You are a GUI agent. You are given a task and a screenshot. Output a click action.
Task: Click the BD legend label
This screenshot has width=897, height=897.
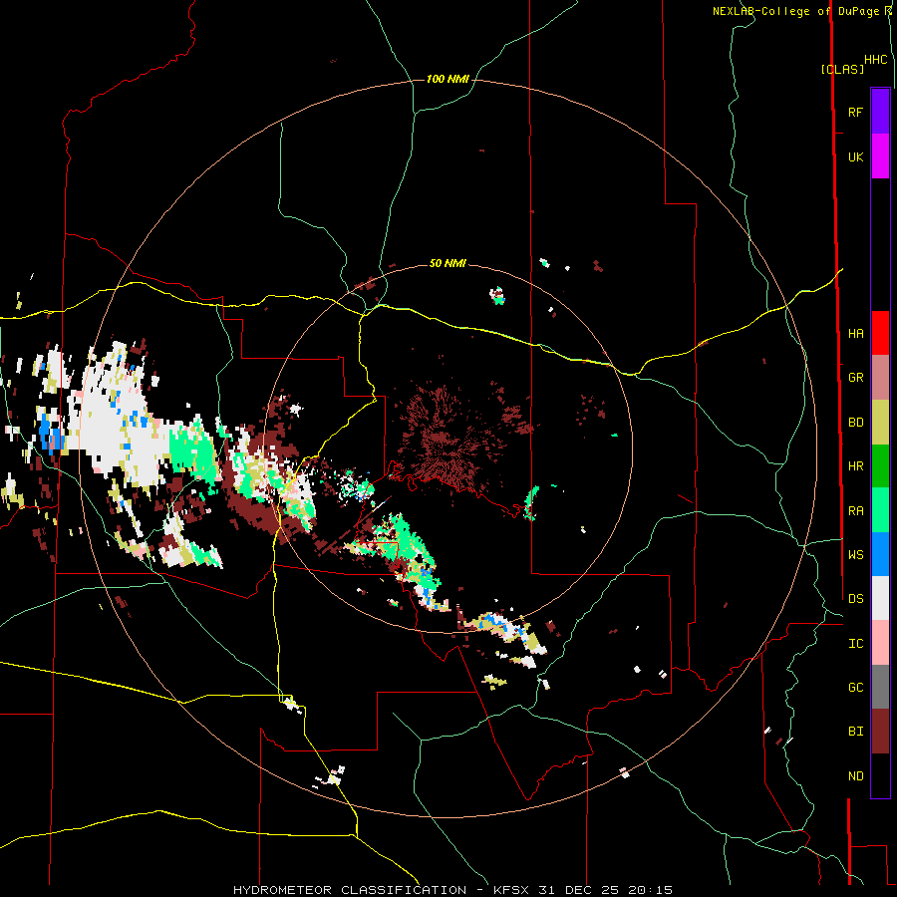point(855,423)
